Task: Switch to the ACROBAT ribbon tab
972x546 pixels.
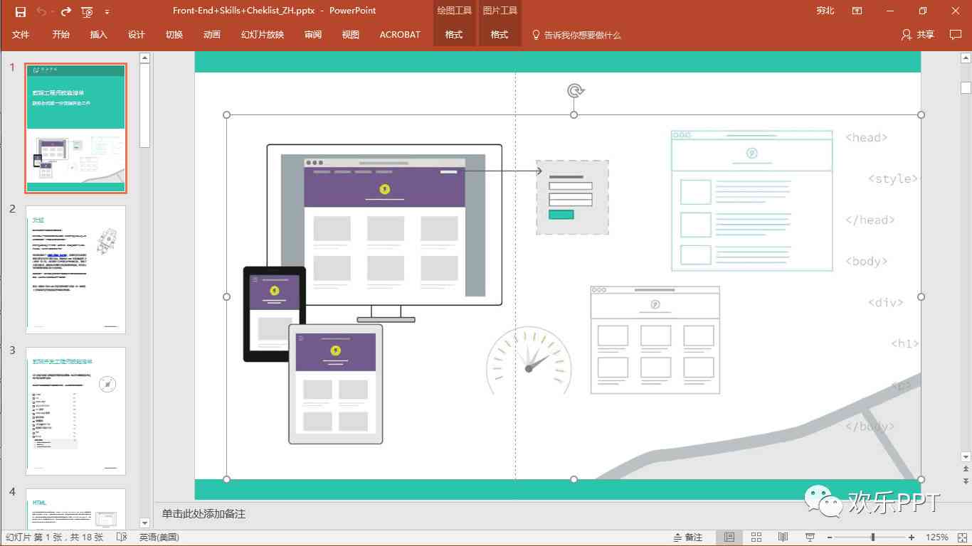Action: coord(400,34)
